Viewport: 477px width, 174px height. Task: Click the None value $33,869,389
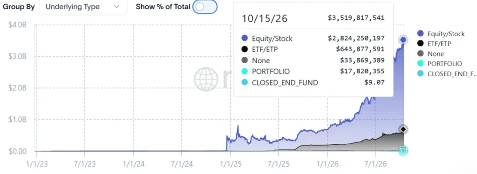click(362, 60)
